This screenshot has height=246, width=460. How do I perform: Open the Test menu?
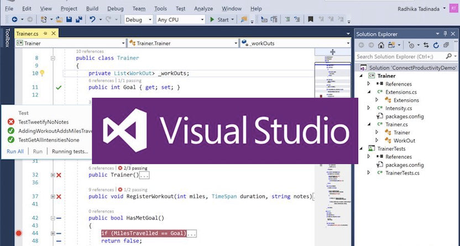tap(180, 8)
